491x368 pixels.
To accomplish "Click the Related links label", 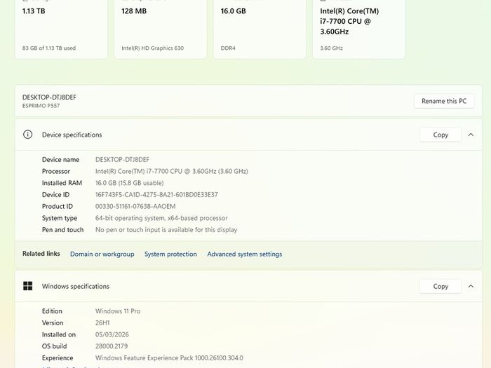I will pos(41,254).
